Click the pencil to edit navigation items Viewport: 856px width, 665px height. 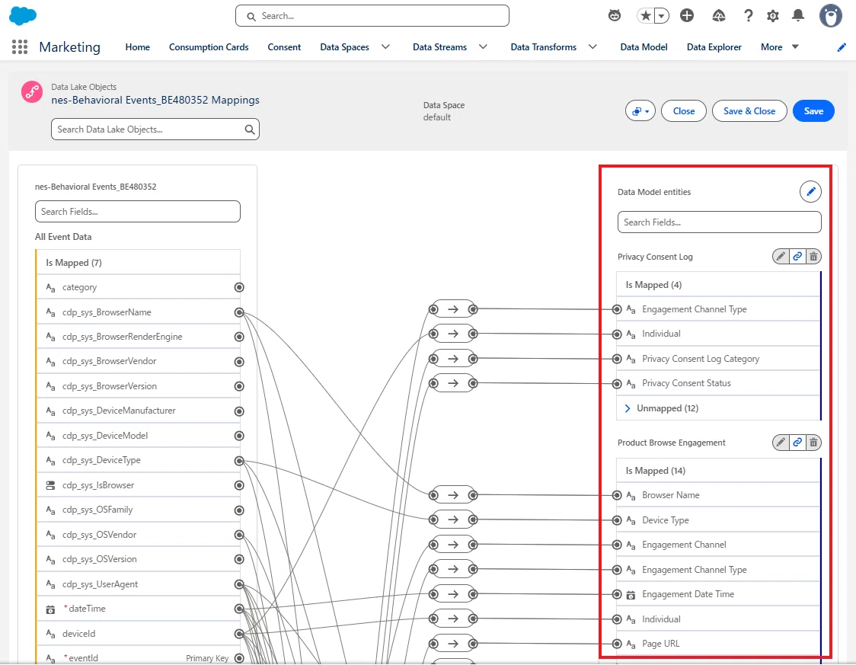[842, 47]
